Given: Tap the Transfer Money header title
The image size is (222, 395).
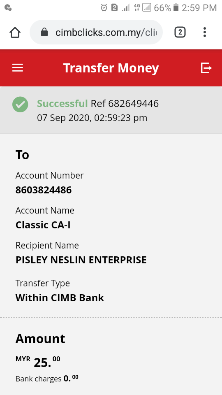Looking at the screenshot, I should coord(111,68).
